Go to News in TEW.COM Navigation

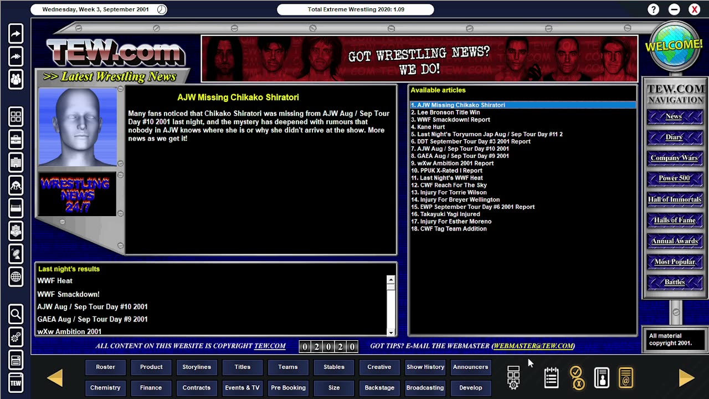(x=674, y=116)
